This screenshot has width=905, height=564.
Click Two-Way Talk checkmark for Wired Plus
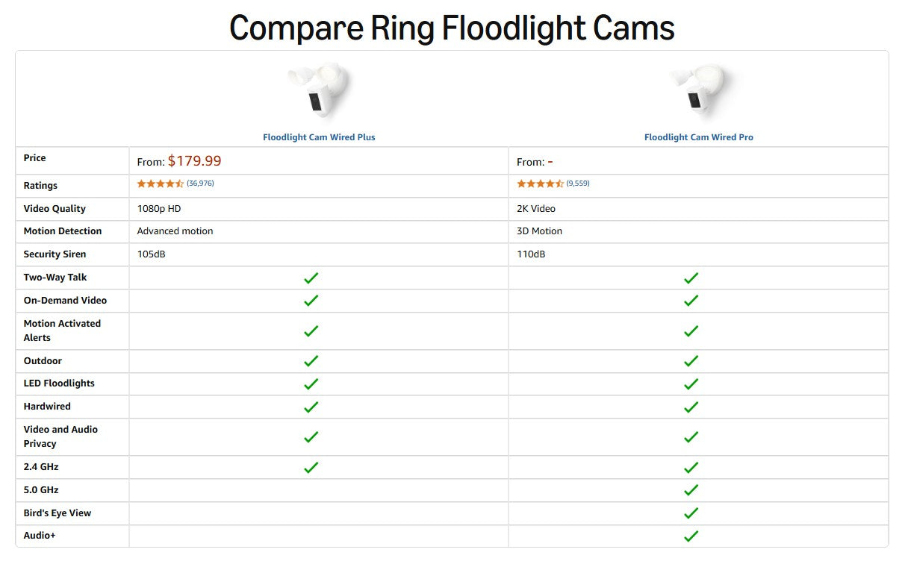point(311,278)
